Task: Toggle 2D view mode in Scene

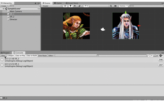Action: pyautogui.click(x=66, y=6)
